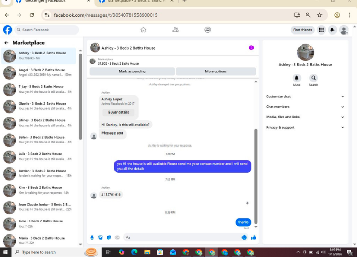
Task: Open the account profile avatar menu
Action: pyautogui.click(x=343, y=30)
